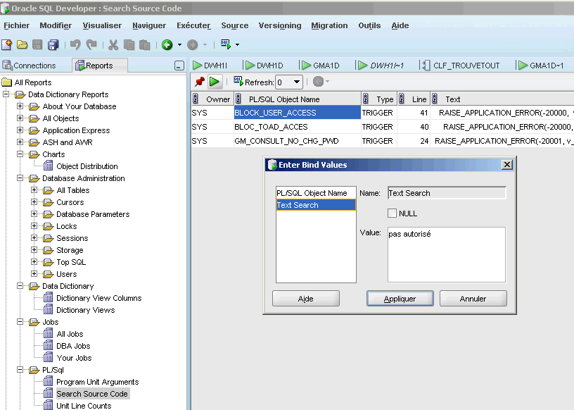574x410 pixels.
Task: Open the Migration menu
Action: coord(329,25)
